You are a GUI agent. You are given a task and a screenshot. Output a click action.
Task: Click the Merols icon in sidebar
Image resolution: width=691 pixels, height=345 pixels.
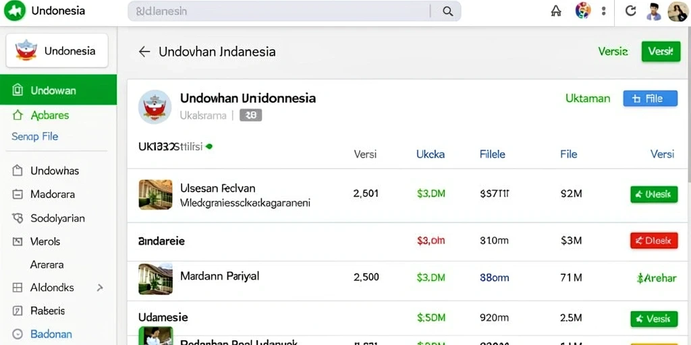[17, 242]
